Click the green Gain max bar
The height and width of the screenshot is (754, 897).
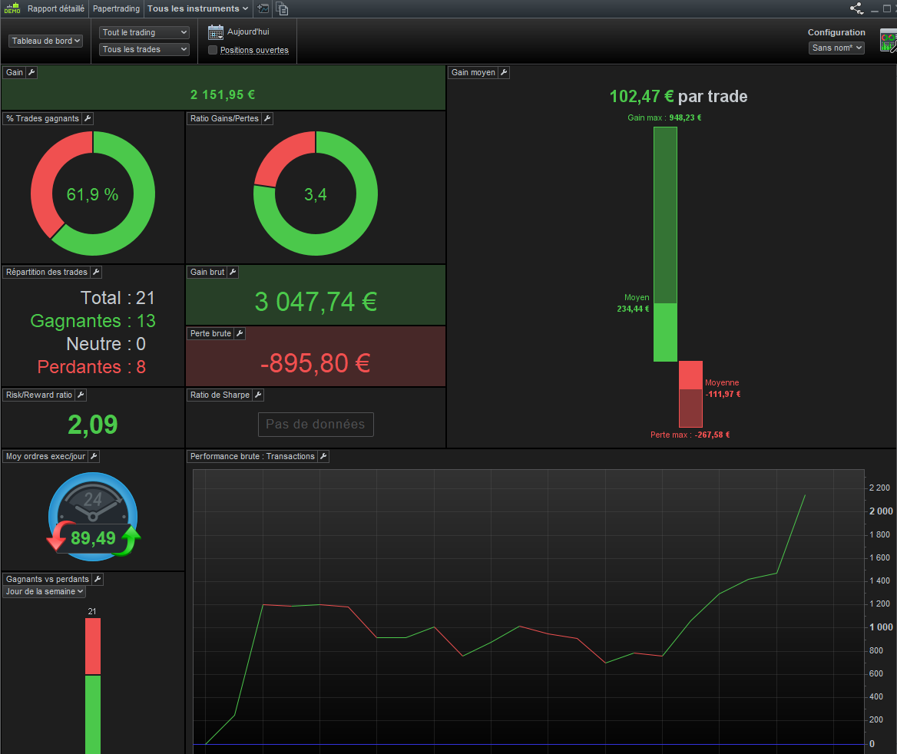click(665, 243)
